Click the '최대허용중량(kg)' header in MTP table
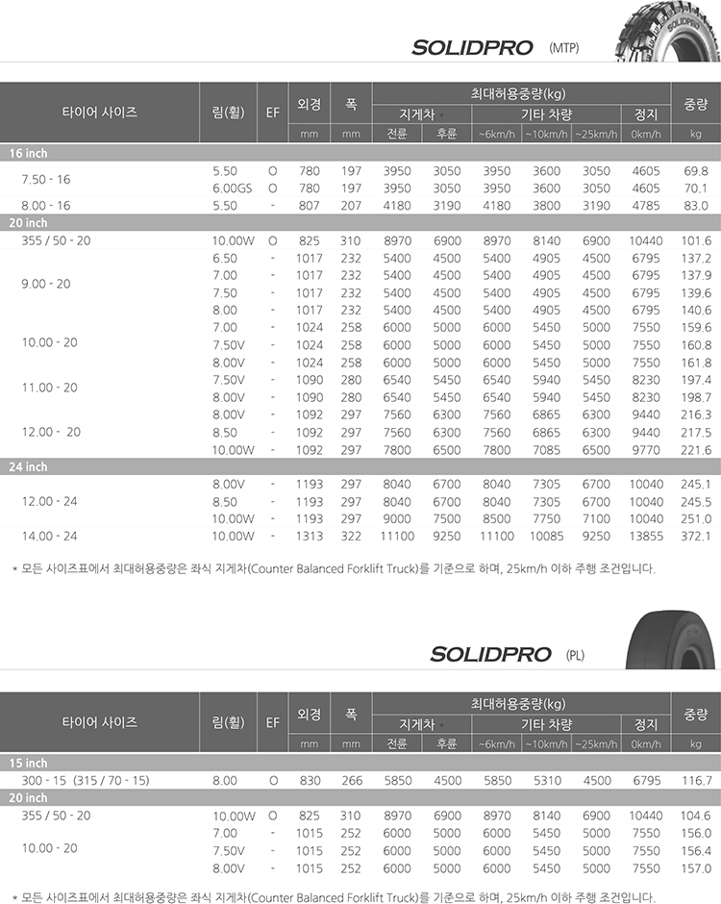The image size is (721, 904). (518, 93)
